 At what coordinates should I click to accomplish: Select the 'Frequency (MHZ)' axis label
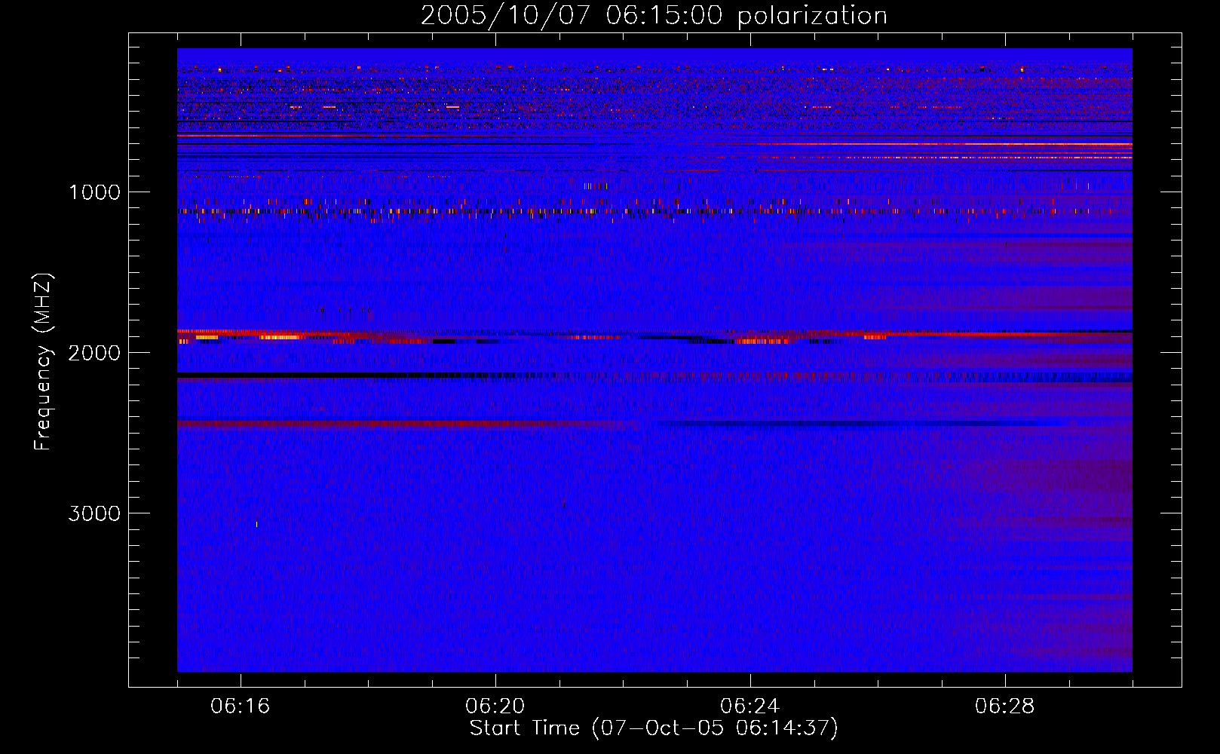[x=42, y=362]
